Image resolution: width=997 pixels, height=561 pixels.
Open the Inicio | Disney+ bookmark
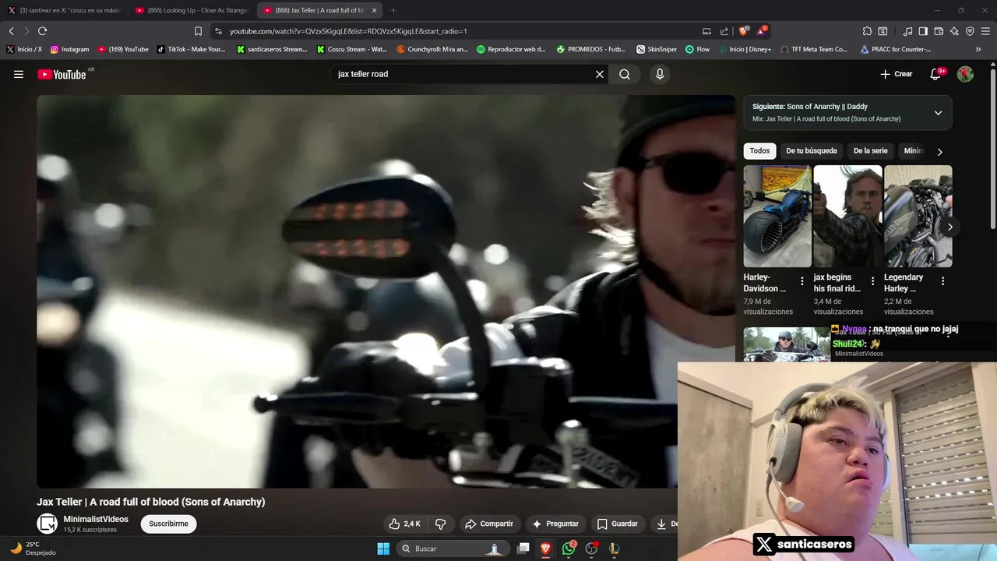(x=745, y=49)
